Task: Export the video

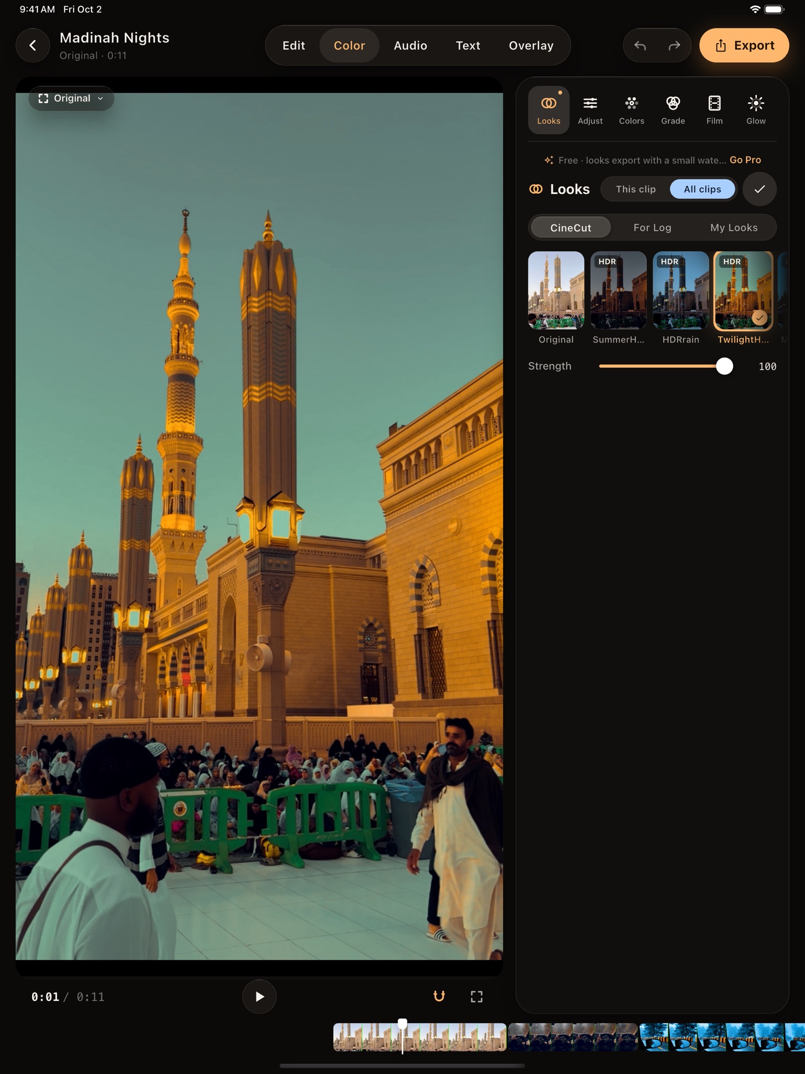Action: [x=744, y=46]
